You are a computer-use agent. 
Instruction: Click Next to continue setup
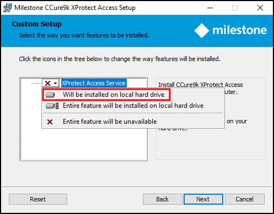(x=203, y=199)
